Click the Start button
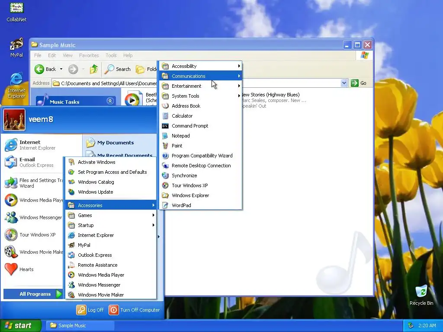Image resolution: width=443 pixels, height=332 pixels. click(x=20, y=326)
